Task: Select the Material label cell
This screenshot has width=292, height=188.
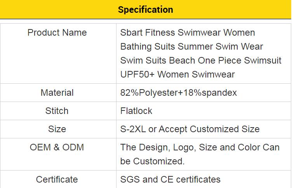Action: [x=57, y=93]
